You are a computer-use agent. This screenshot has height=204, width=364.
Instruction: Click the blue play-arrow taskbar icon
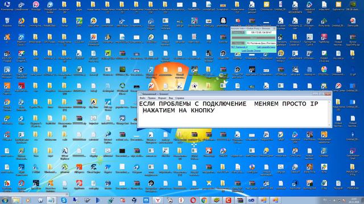[98, 200]
